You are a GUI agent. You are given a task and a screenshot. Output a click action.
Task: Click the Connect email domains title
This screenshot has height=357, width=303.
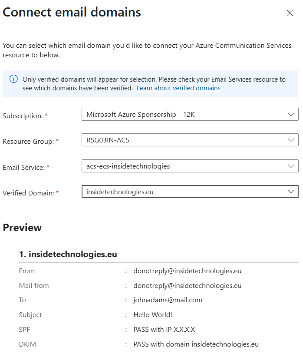pos(72,12)
